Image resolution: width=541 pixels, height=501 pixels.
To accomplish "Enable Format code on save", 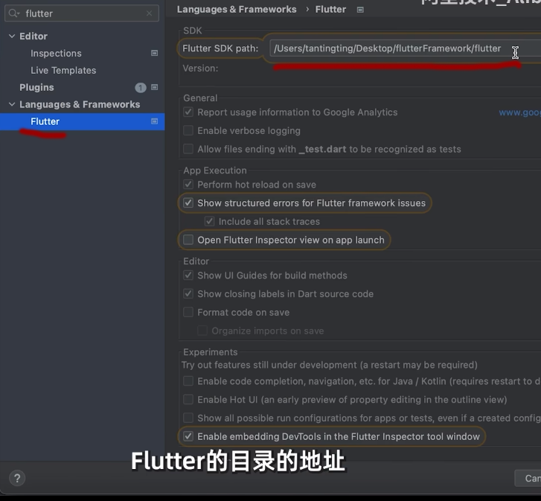I will (x=189, y=313).
